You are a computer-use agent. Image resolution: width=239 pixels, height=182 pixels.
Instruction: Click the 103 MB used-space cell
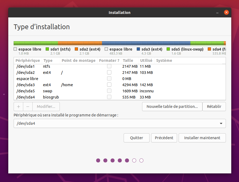(x=146, y=73)
